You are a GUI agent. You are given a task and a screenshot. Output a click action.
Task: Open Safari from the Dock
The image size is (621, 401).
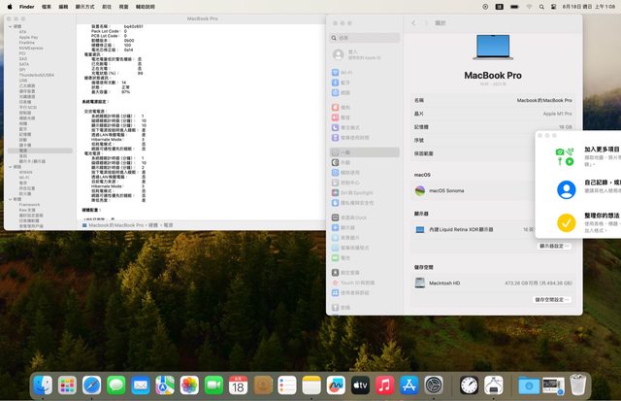[91, 384]
